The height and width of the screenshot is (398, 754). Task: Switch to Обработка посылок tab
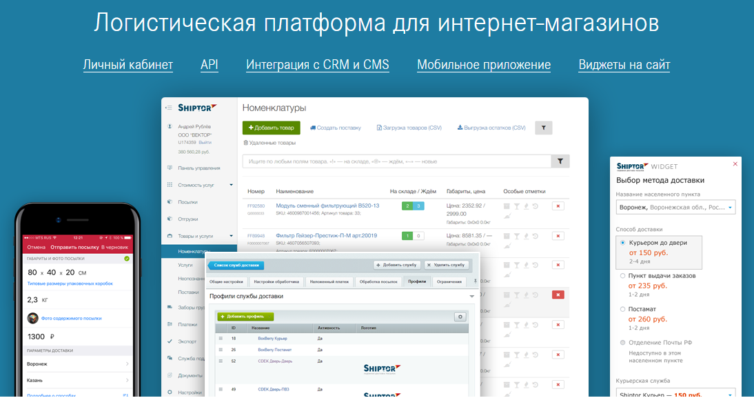point(378,282)
